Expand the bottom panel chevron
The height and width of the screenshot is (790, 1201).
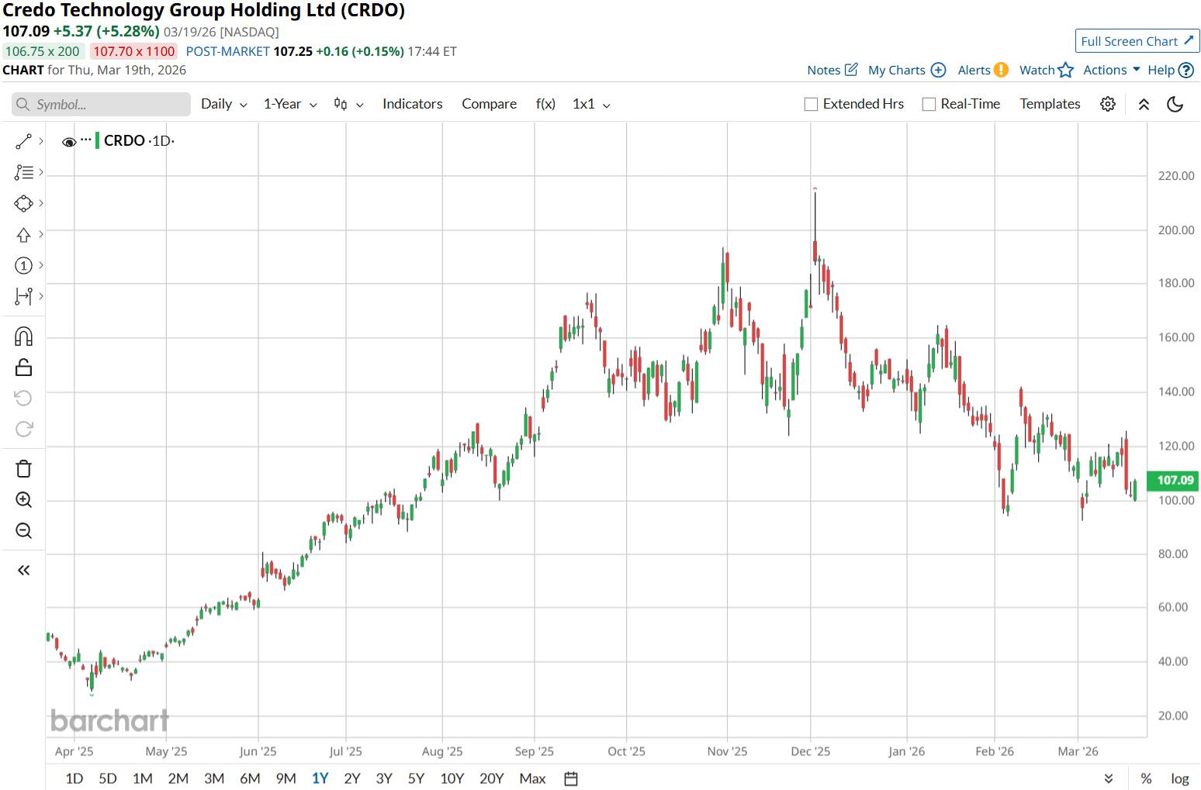[x=1109, y=778]
